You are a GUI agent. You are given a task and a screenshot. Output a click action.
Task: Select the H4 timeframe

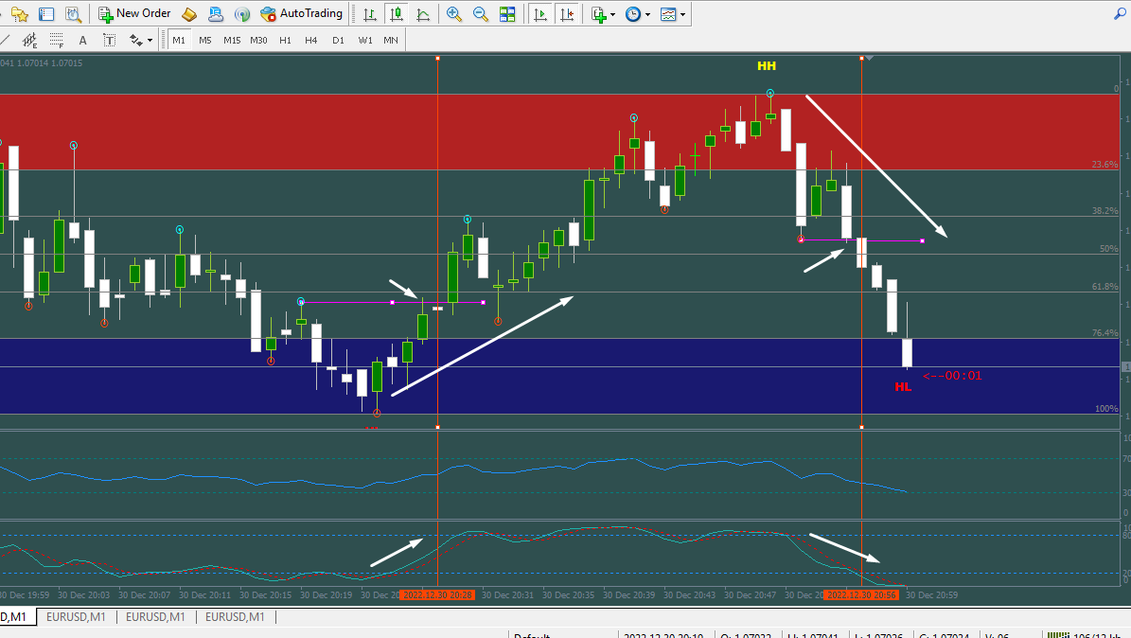pyautogui.click(x=310, y=41)
